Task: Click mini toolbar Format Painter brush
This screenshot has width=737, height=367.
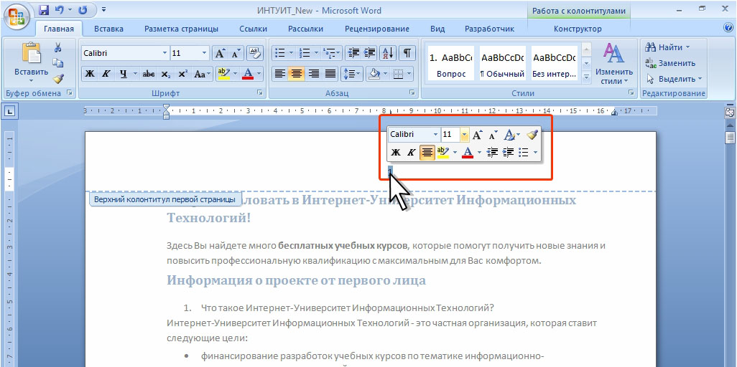Action: click(x=532, y=135)
